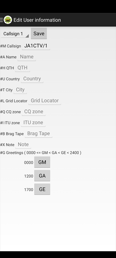This screenshot has height=258, width=116.
Task: Tap the dropdown triangle beside Callsign 1
Action: [27, 36]
